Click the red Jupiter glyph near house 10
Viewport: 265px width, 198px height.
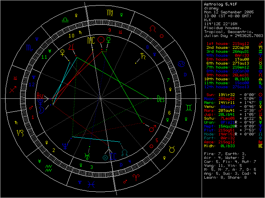pyautogui.click(x=72, y=47)
